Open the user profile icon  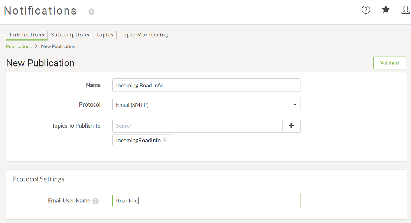405,10
